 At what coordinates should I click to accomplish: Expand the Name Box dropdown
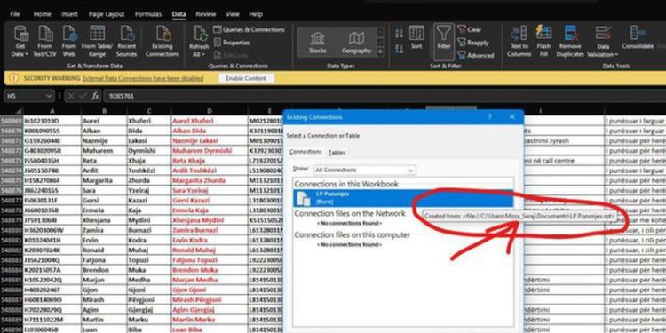pyautogui.click(x=49, y=97)
